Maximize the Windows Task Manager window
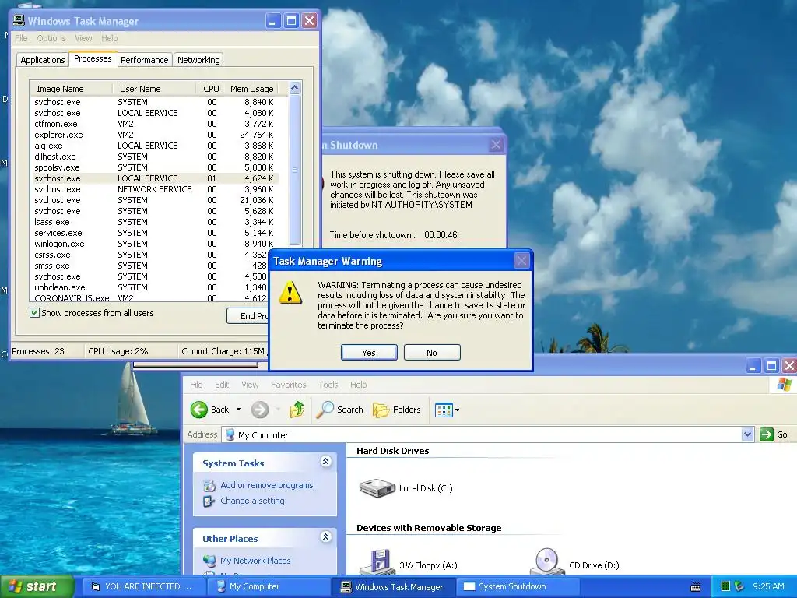Screen dimensions: 797x598 tap(291, 21)
